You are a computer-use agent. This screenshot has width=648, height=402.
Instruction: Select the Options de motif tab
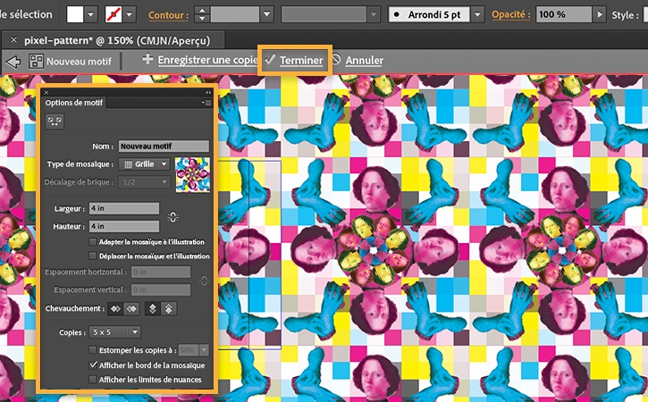click(74, 103)
